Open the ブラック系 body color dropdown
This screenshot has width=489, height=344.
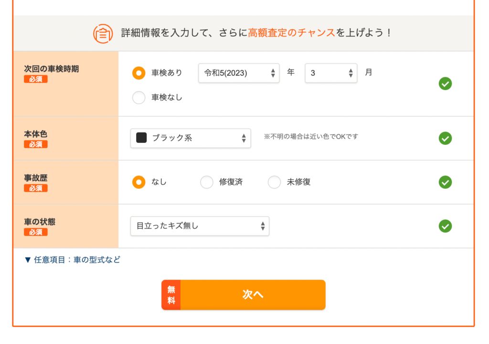pos(191,138)
